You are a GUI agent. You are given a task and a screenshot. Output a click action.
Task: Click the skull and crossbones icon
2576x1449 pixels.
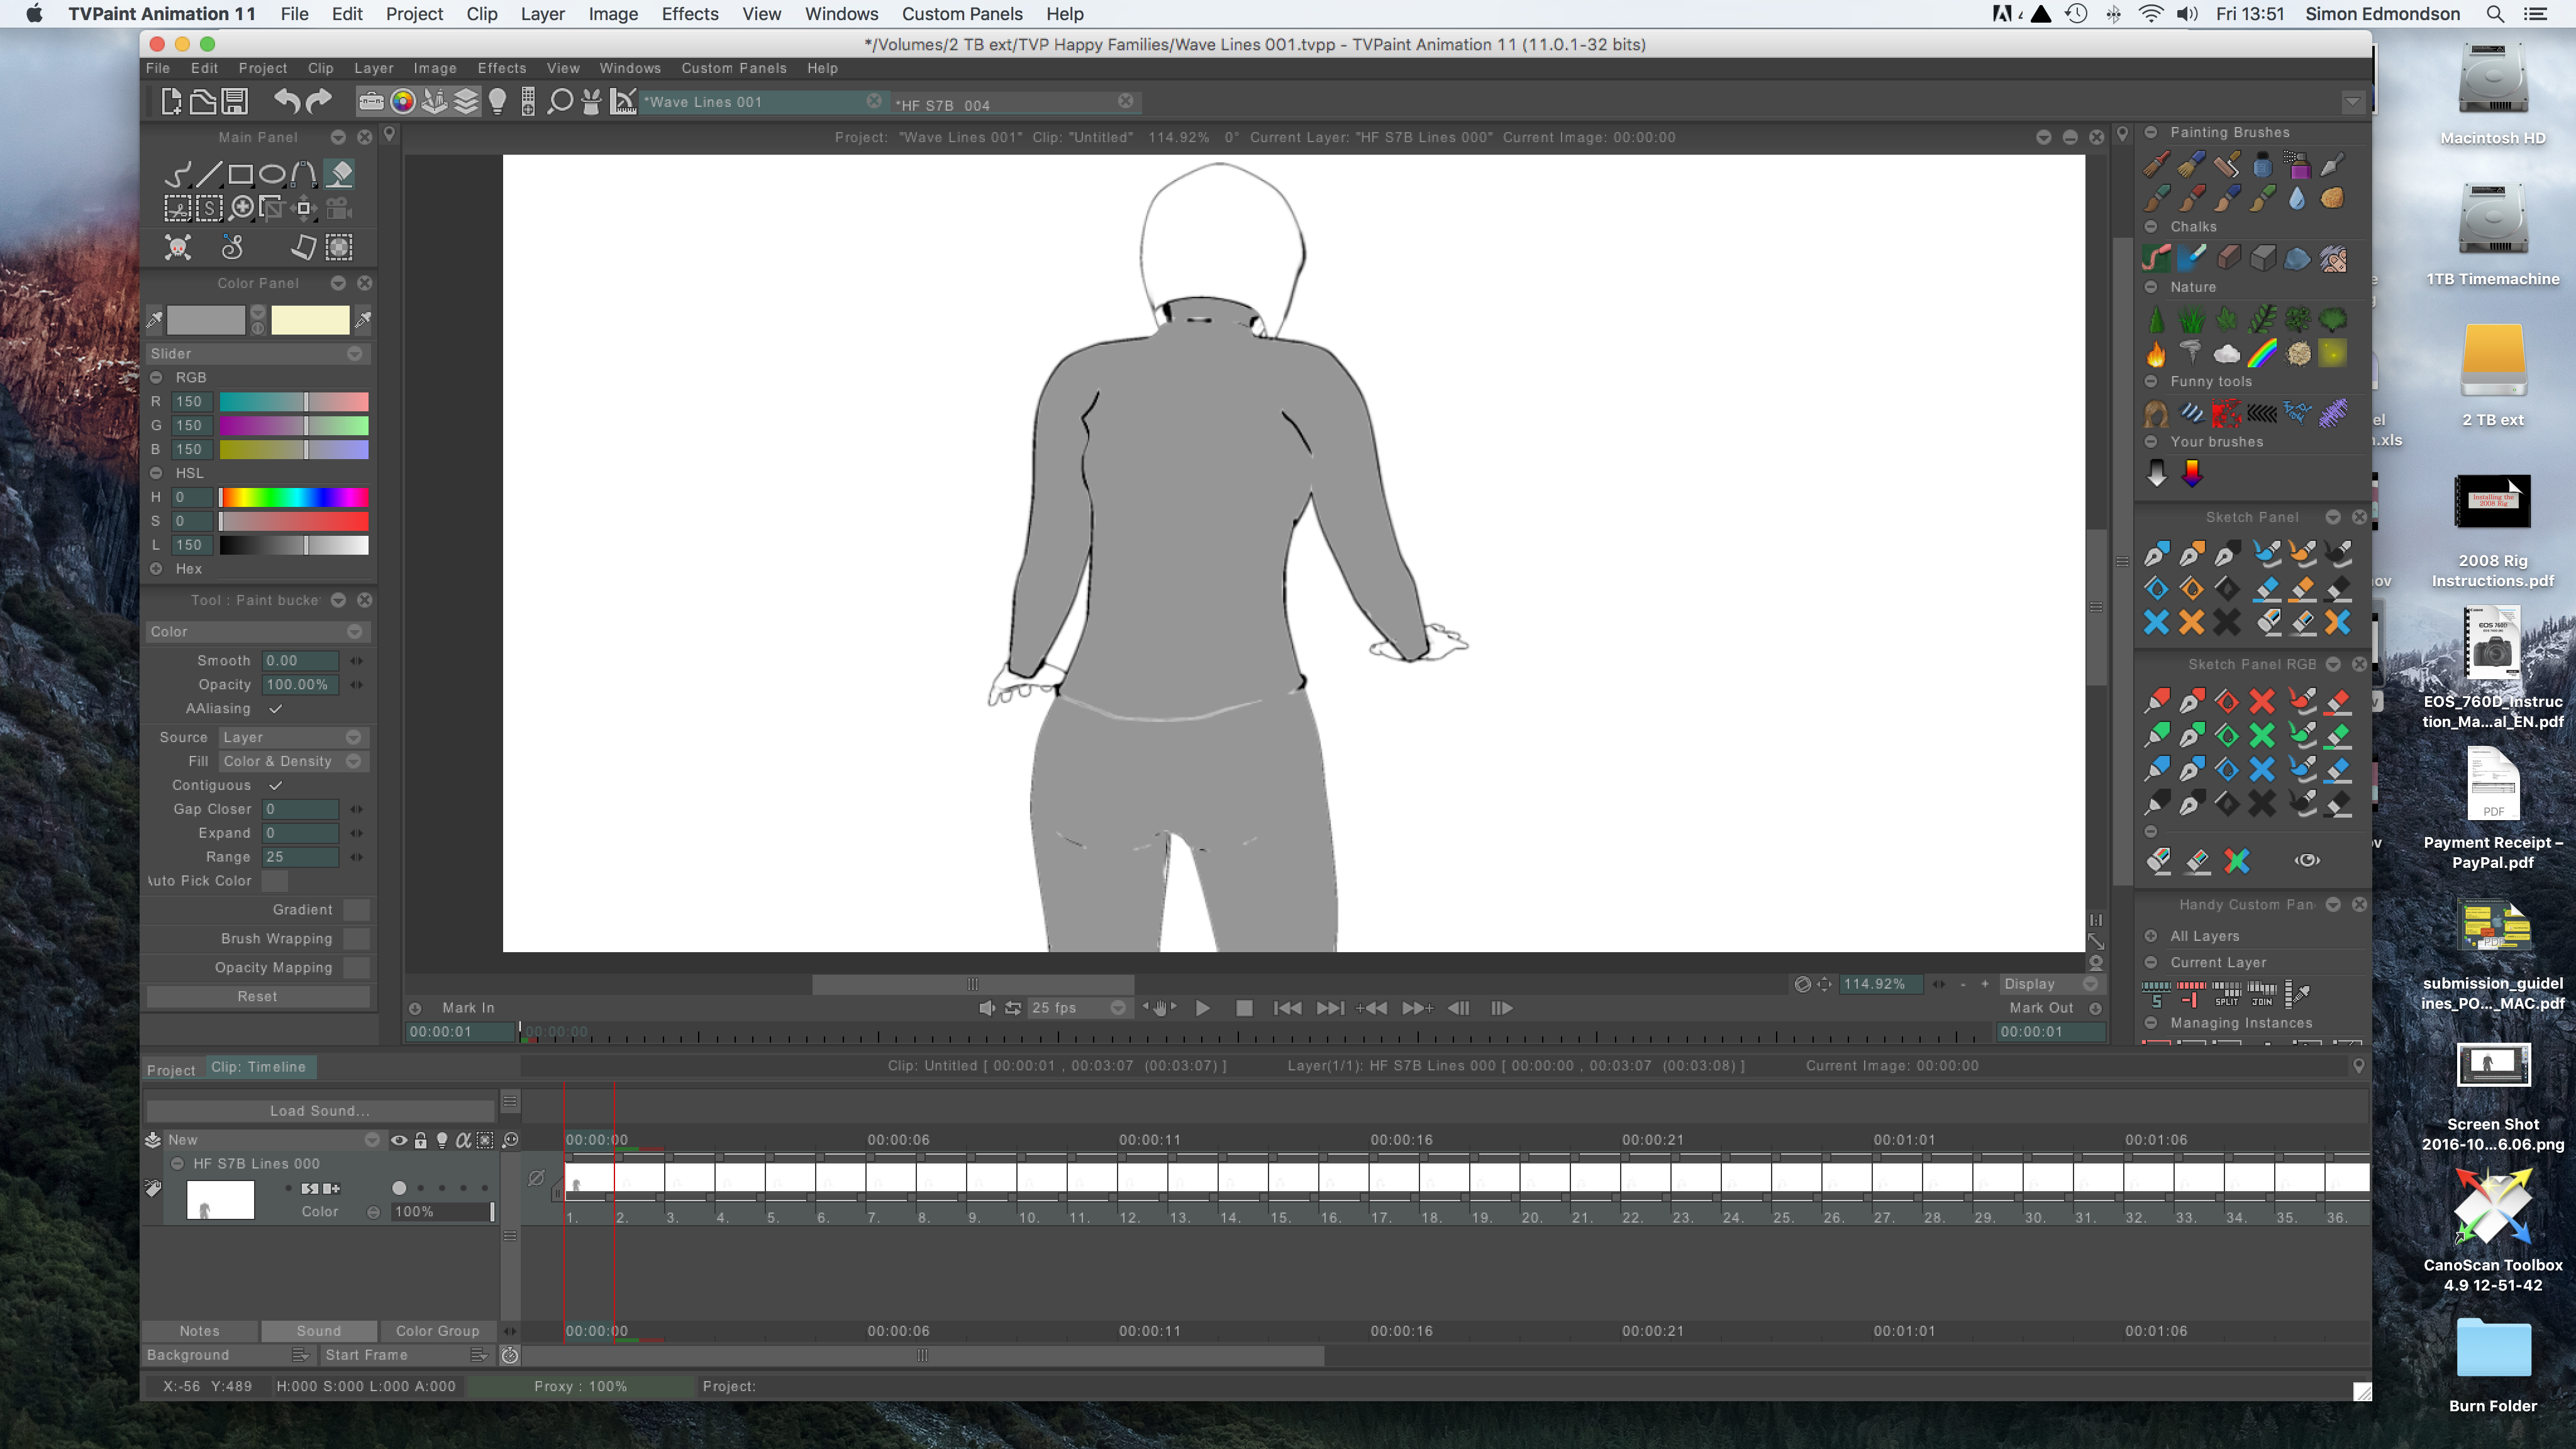[x=177, y=247]
